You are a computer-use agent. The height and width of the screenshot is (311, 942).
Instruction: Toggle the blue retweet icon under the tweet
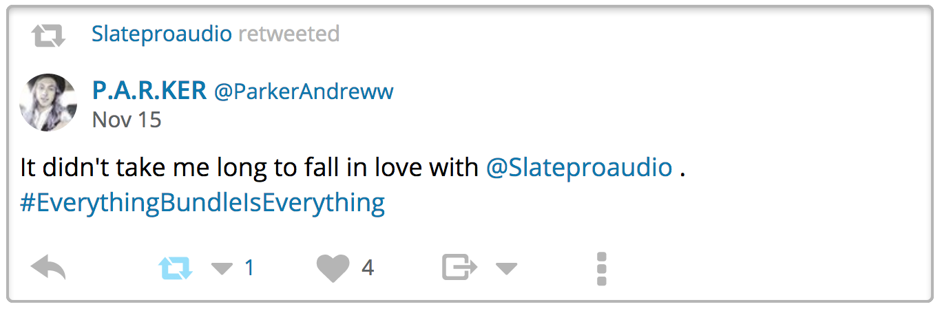[x=176, y=268]
